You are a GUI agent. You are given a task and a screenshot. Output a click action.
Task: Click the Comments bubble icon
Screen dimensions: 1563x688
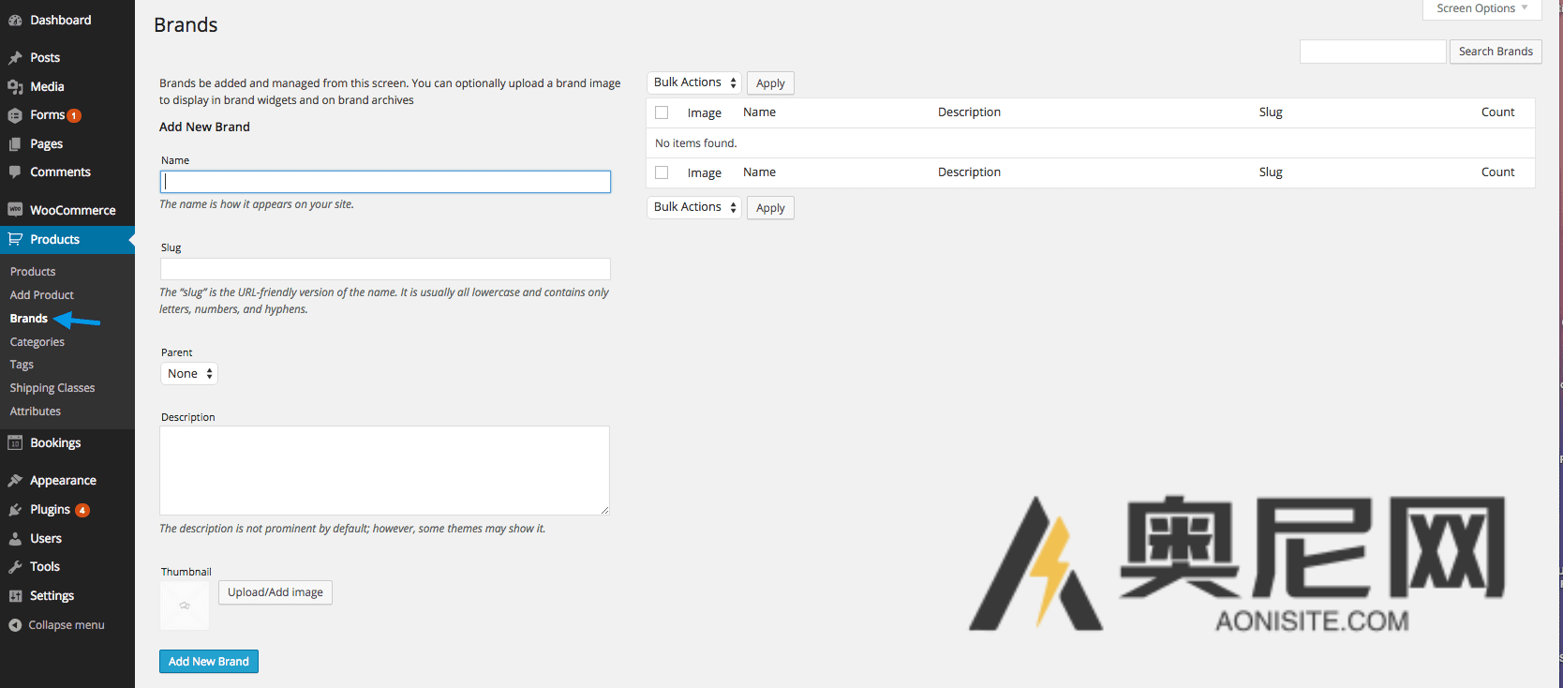(15, 172)
